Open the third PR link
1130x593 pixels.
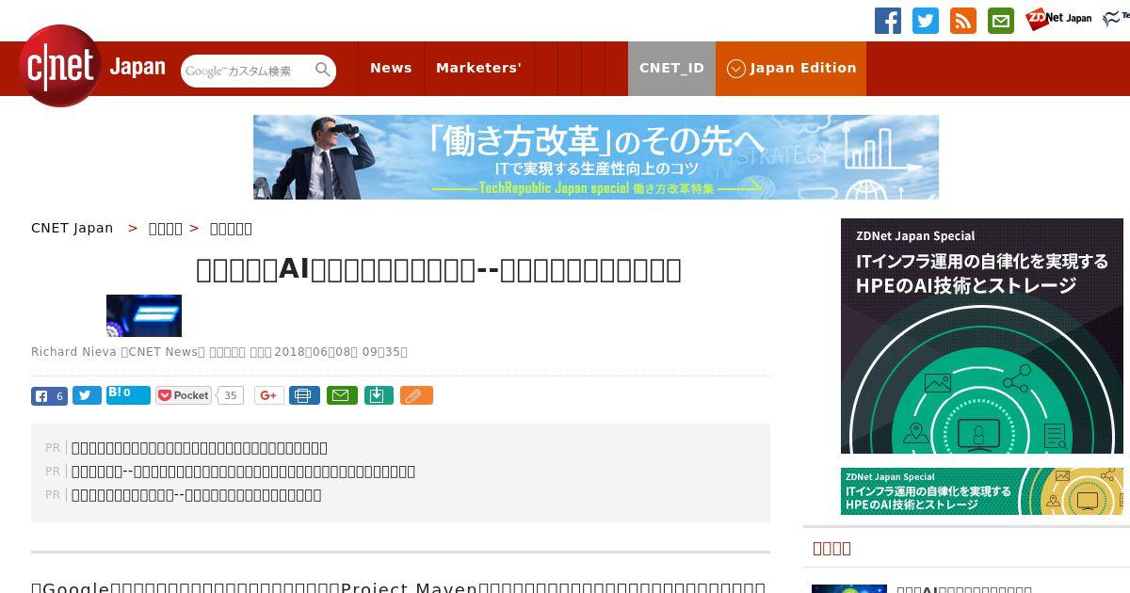196,495
